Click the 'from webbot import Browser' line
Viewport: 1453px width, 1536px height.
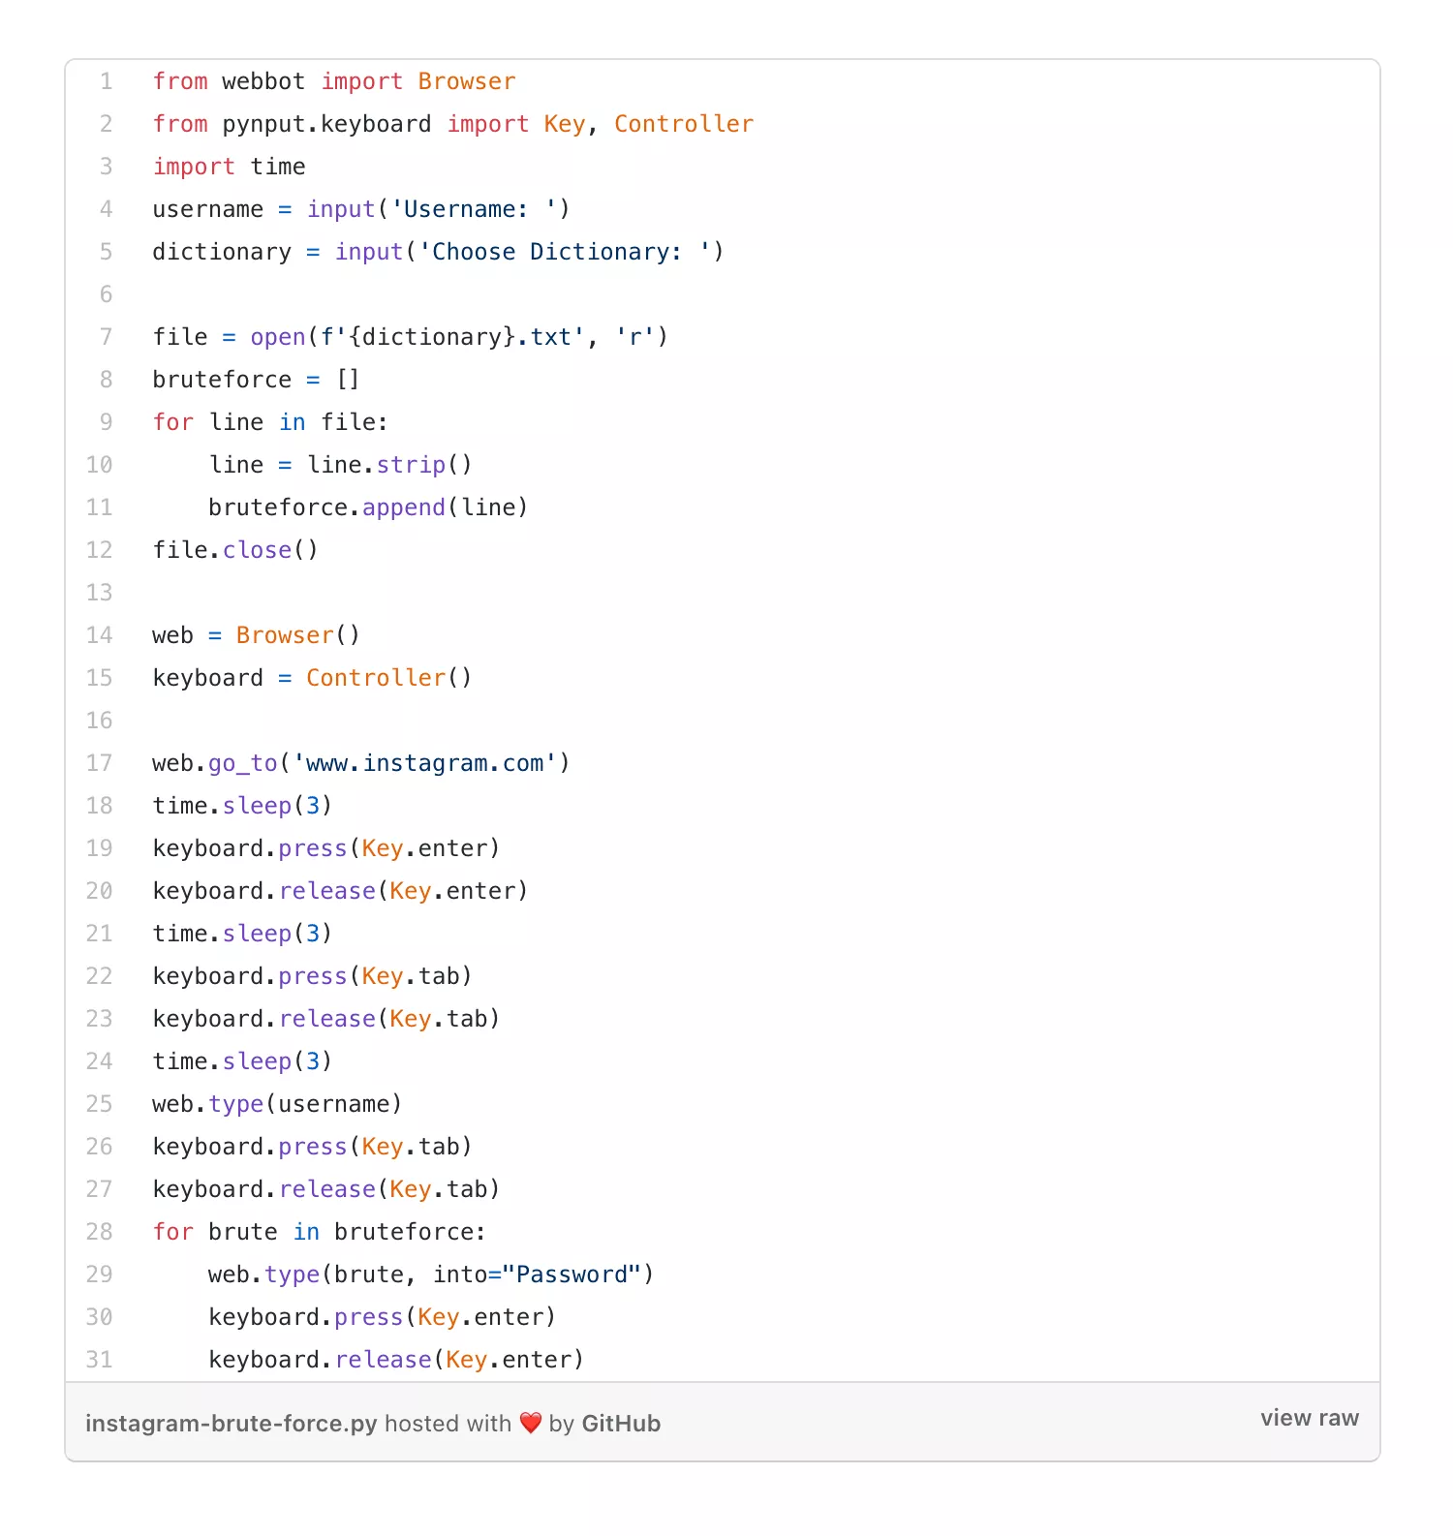334,81
